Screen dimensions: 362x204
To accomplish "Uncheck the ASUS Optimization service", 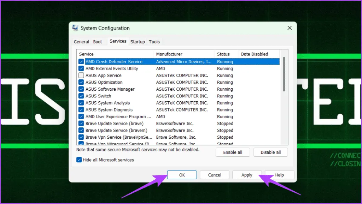I will click(81, 82).
